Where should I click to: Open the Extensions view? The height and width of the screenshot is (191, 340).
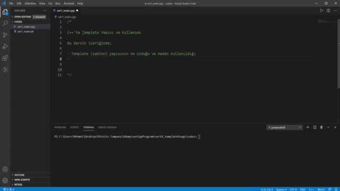5,58
